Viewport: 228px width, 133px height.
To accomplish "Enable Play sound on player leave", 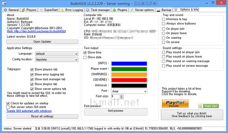I will [x=164, y=57].
